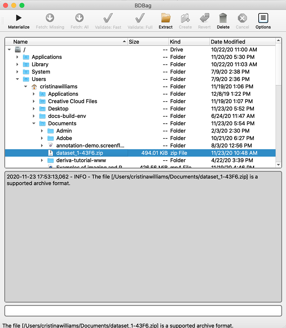Select the dataset_1-43F6.zip row name

(x=79, y=153)
